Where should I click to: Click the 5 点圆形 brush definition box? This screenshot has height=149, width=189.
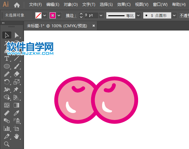pos(157,16)
